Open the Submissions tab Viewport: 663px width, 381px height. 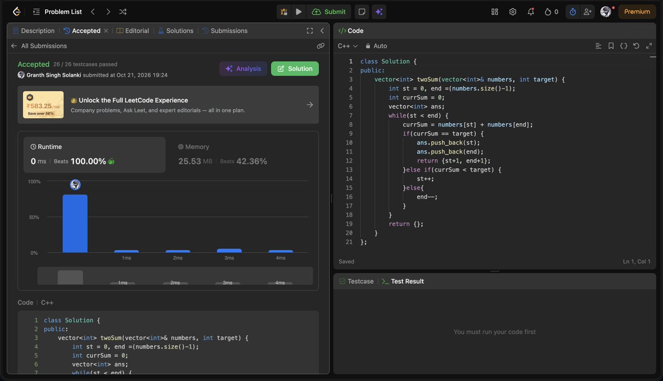pyautogui.click(x=225, y=31)
